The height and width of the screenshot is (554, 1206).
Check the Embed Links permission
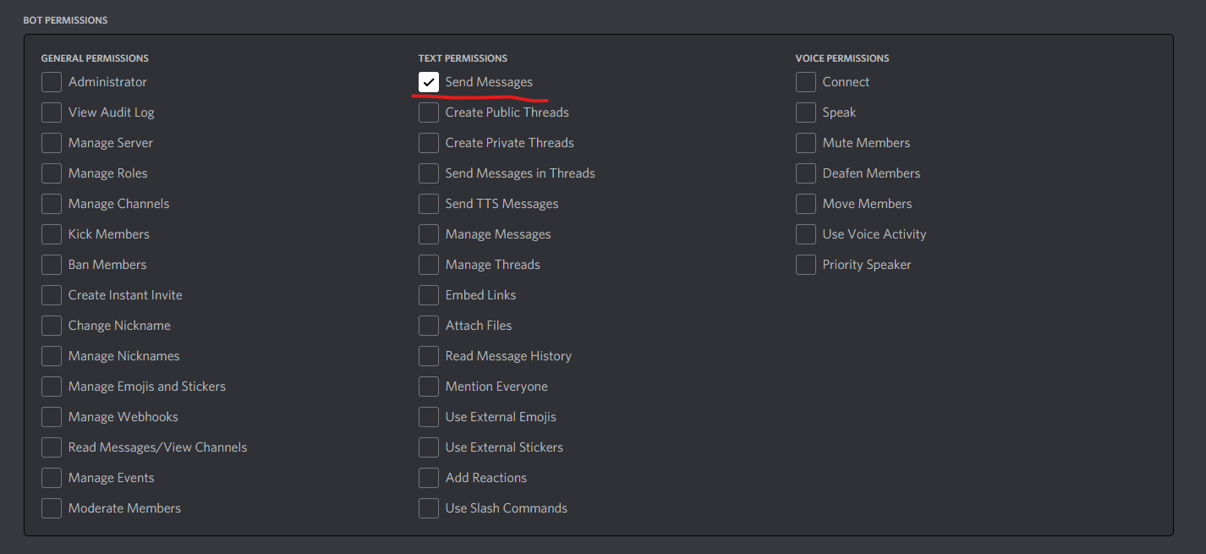(429, 294)
